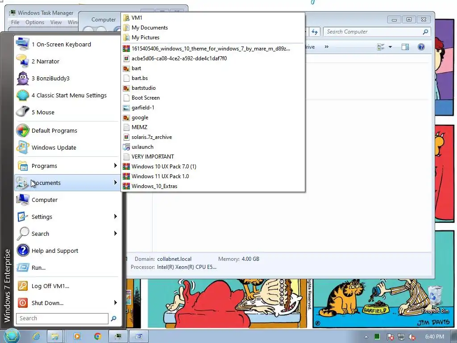Open Classic Start Menu Settings
Screen dimensions: 457x343
[68, 96]
